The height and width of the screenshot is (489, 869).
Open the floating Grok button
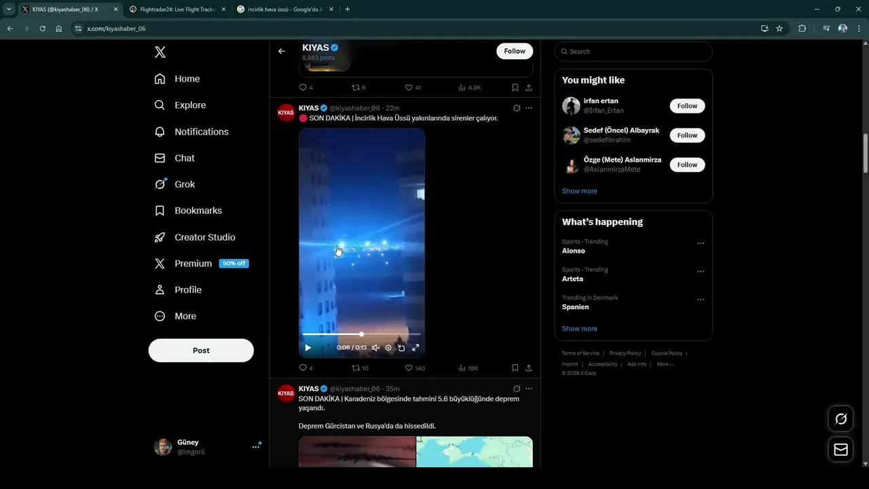[840, 419]
